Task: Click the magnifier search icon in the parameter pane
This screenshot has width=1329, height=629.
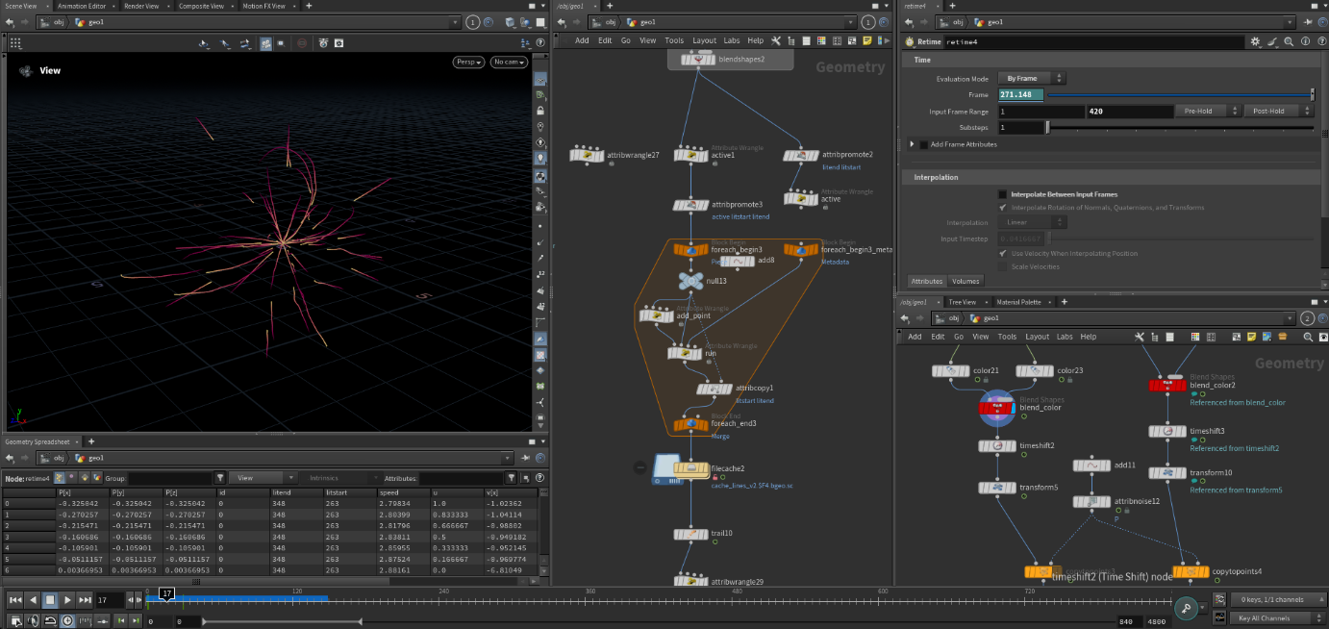Action: click(1289, 42)
